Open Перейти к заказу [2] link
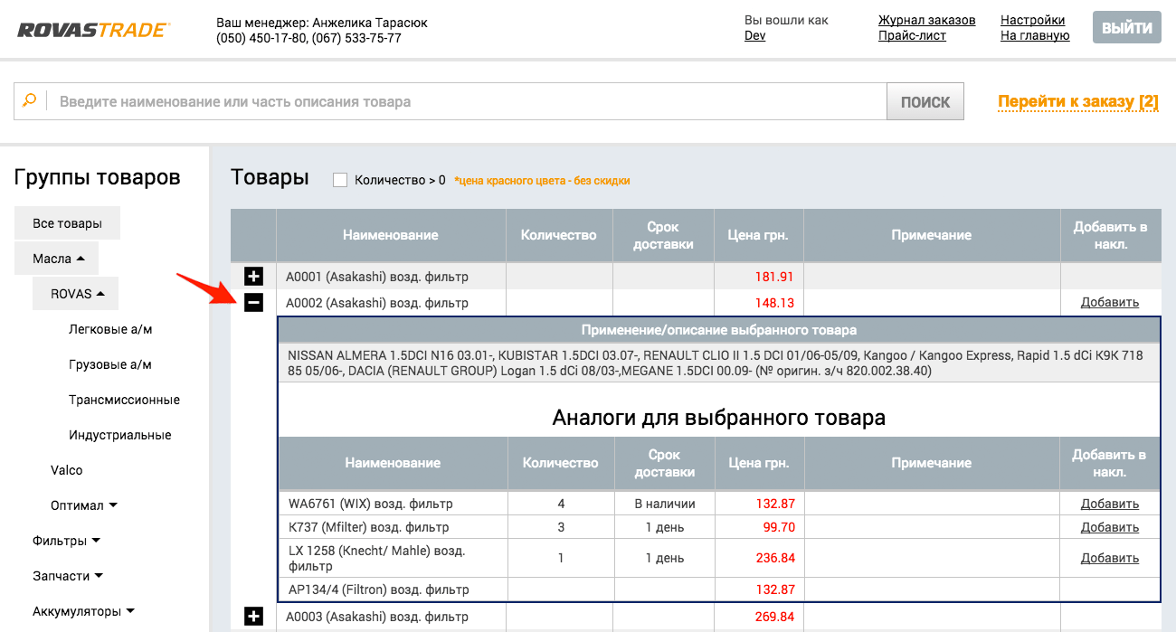 tap(1077, 102)
